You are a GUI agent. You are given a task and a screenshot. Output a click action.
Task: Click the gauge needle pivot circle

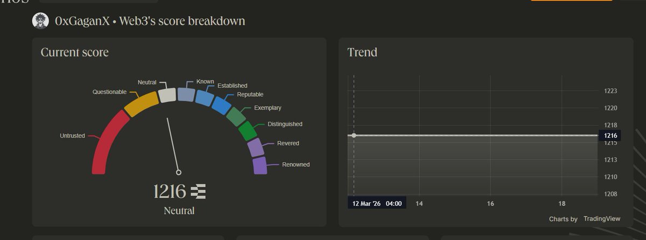(179, 172)
